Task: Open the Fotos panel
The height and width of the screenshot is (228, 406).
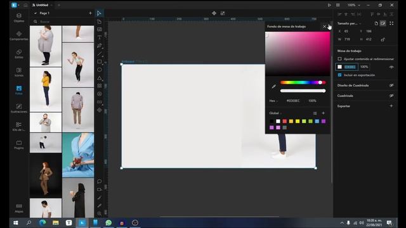Action: pyautogui.click(x=19, y=90)
